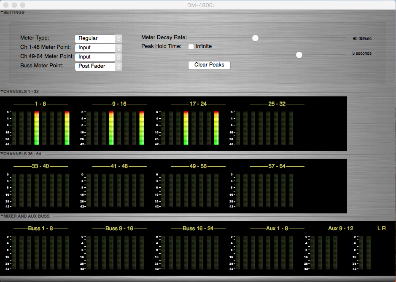Click the last lit meter in group 9 - 16
The width and height of the screenshot is (396, 282).
pos(142,128)
